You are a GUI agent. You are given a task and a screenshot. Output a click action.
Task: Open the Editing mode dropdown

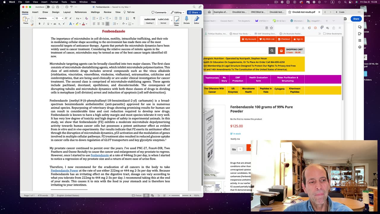(x=177, y=12)
